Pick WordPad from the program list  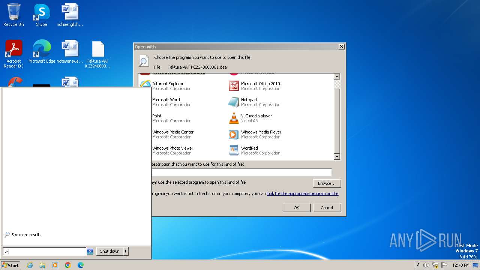[254, 150]
